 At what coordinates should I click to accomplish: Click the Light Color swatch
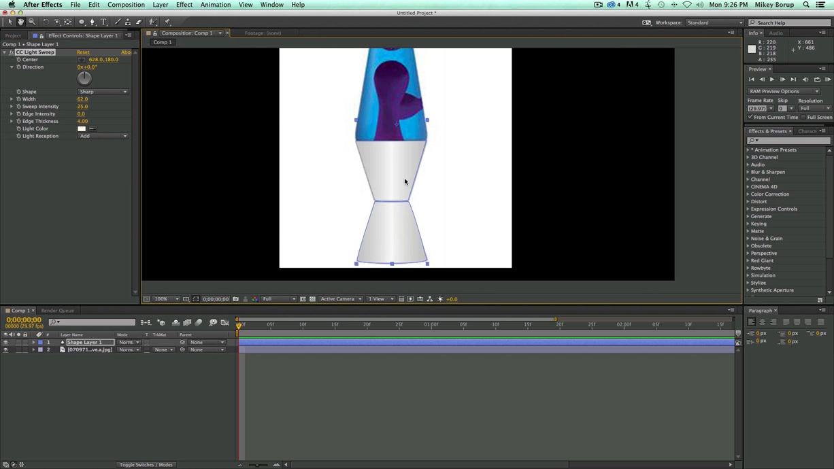(82, 128)
